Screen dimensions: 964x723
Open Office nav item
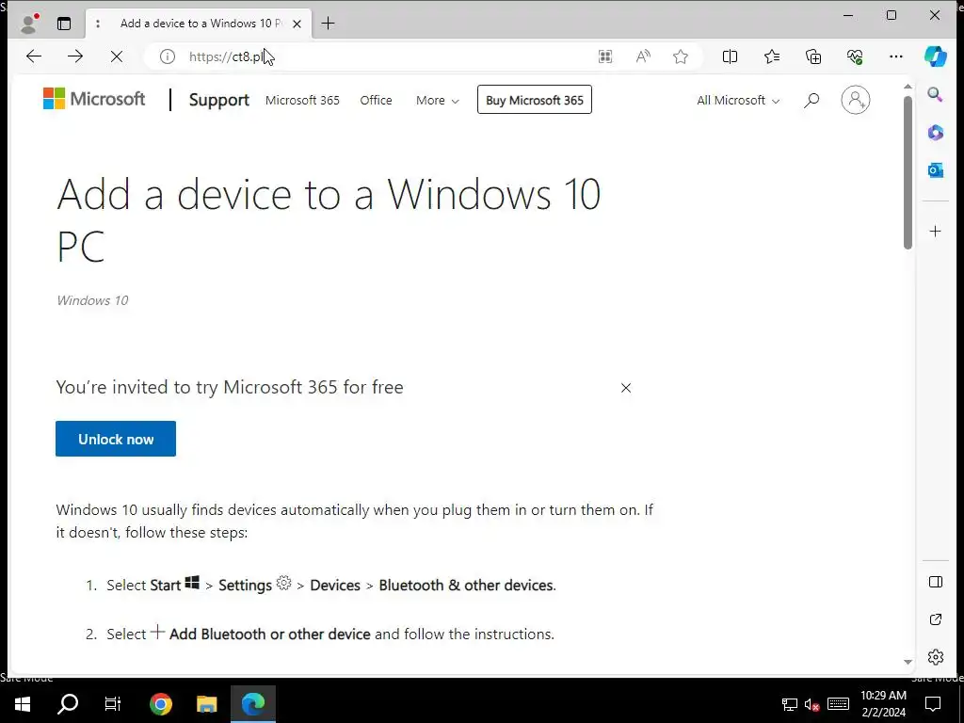tap(376, 100)
